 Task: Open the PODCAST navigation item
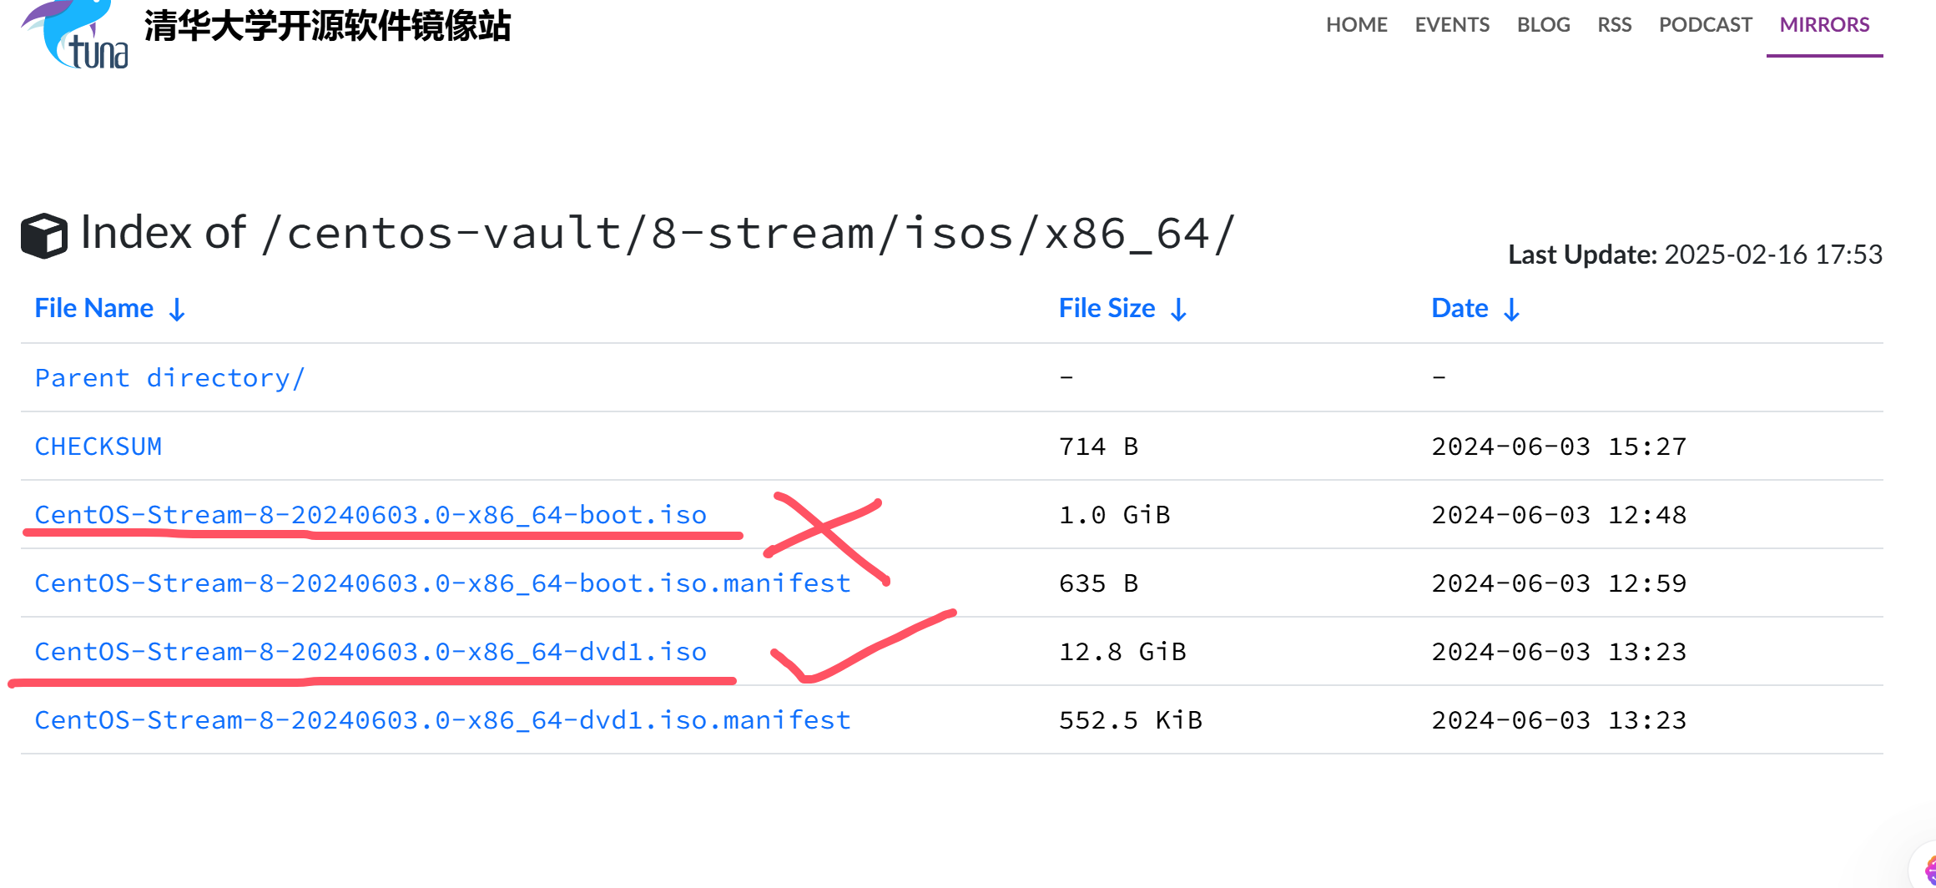[1705, 25]
